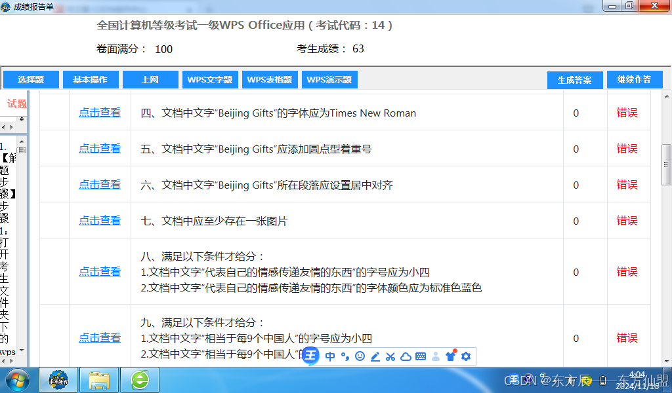Toggle punctuation mode icon on IME bar
This screenshot has height=393, width=672.
coord(345,356)
